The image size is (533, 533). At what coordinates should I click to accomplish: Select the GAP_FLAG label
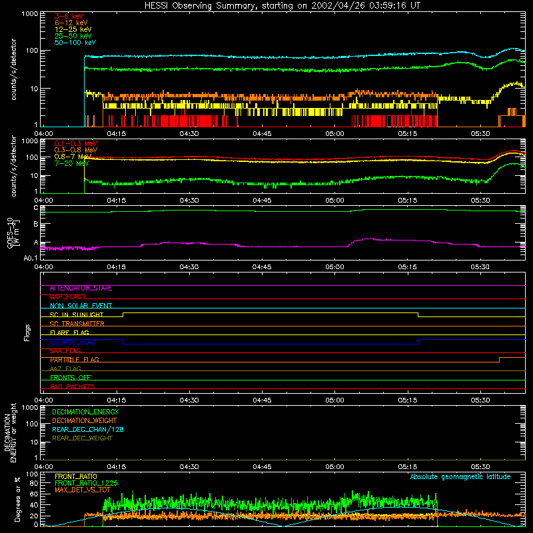66,297
